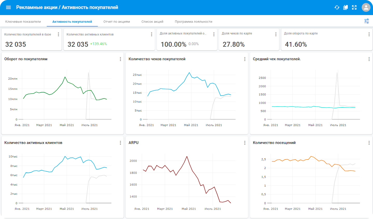This screenshot has width=373, height=219.
Task: Expand menu of Количество посещений chart
Action: point(369,143)
